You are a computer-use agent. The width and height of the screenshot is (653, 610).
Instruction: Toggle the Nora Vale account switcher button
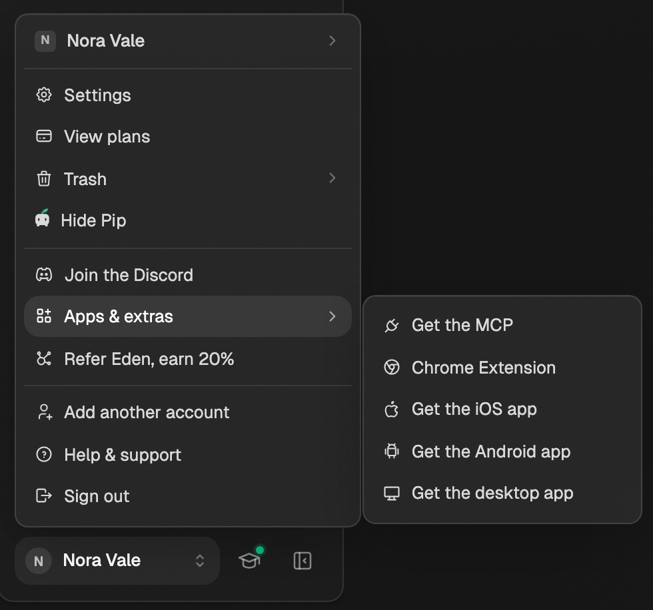coord(117,561)
